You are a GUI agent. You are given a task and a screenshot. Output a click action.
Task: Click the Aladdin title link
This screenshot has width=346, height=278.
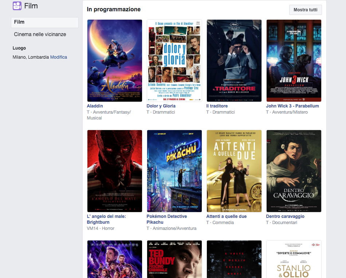95,106
